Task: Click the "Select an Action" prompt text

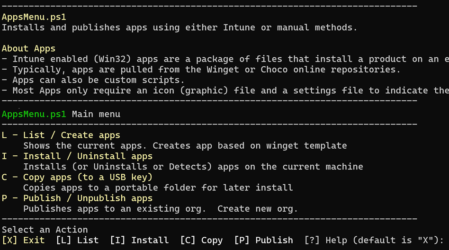Action: (45, 230)
